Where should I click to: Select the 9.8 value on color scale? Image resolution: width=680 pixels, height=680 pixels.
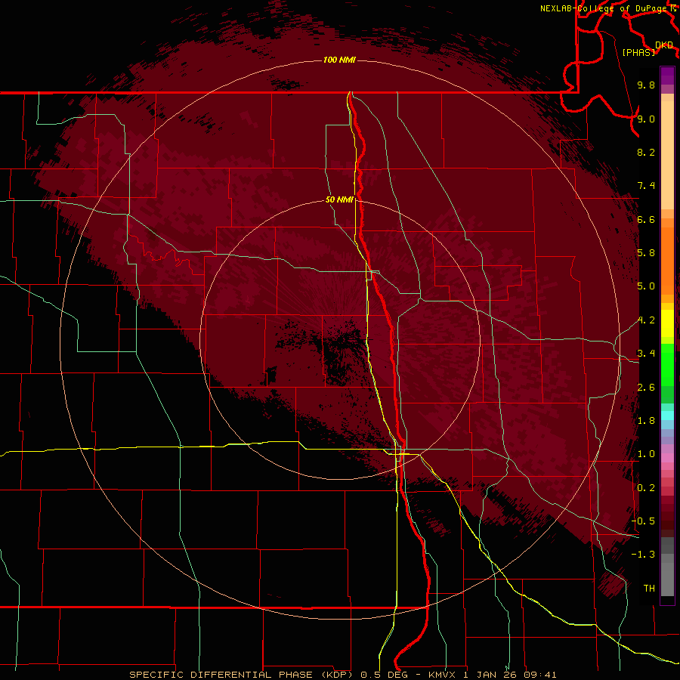click(646, 85)
